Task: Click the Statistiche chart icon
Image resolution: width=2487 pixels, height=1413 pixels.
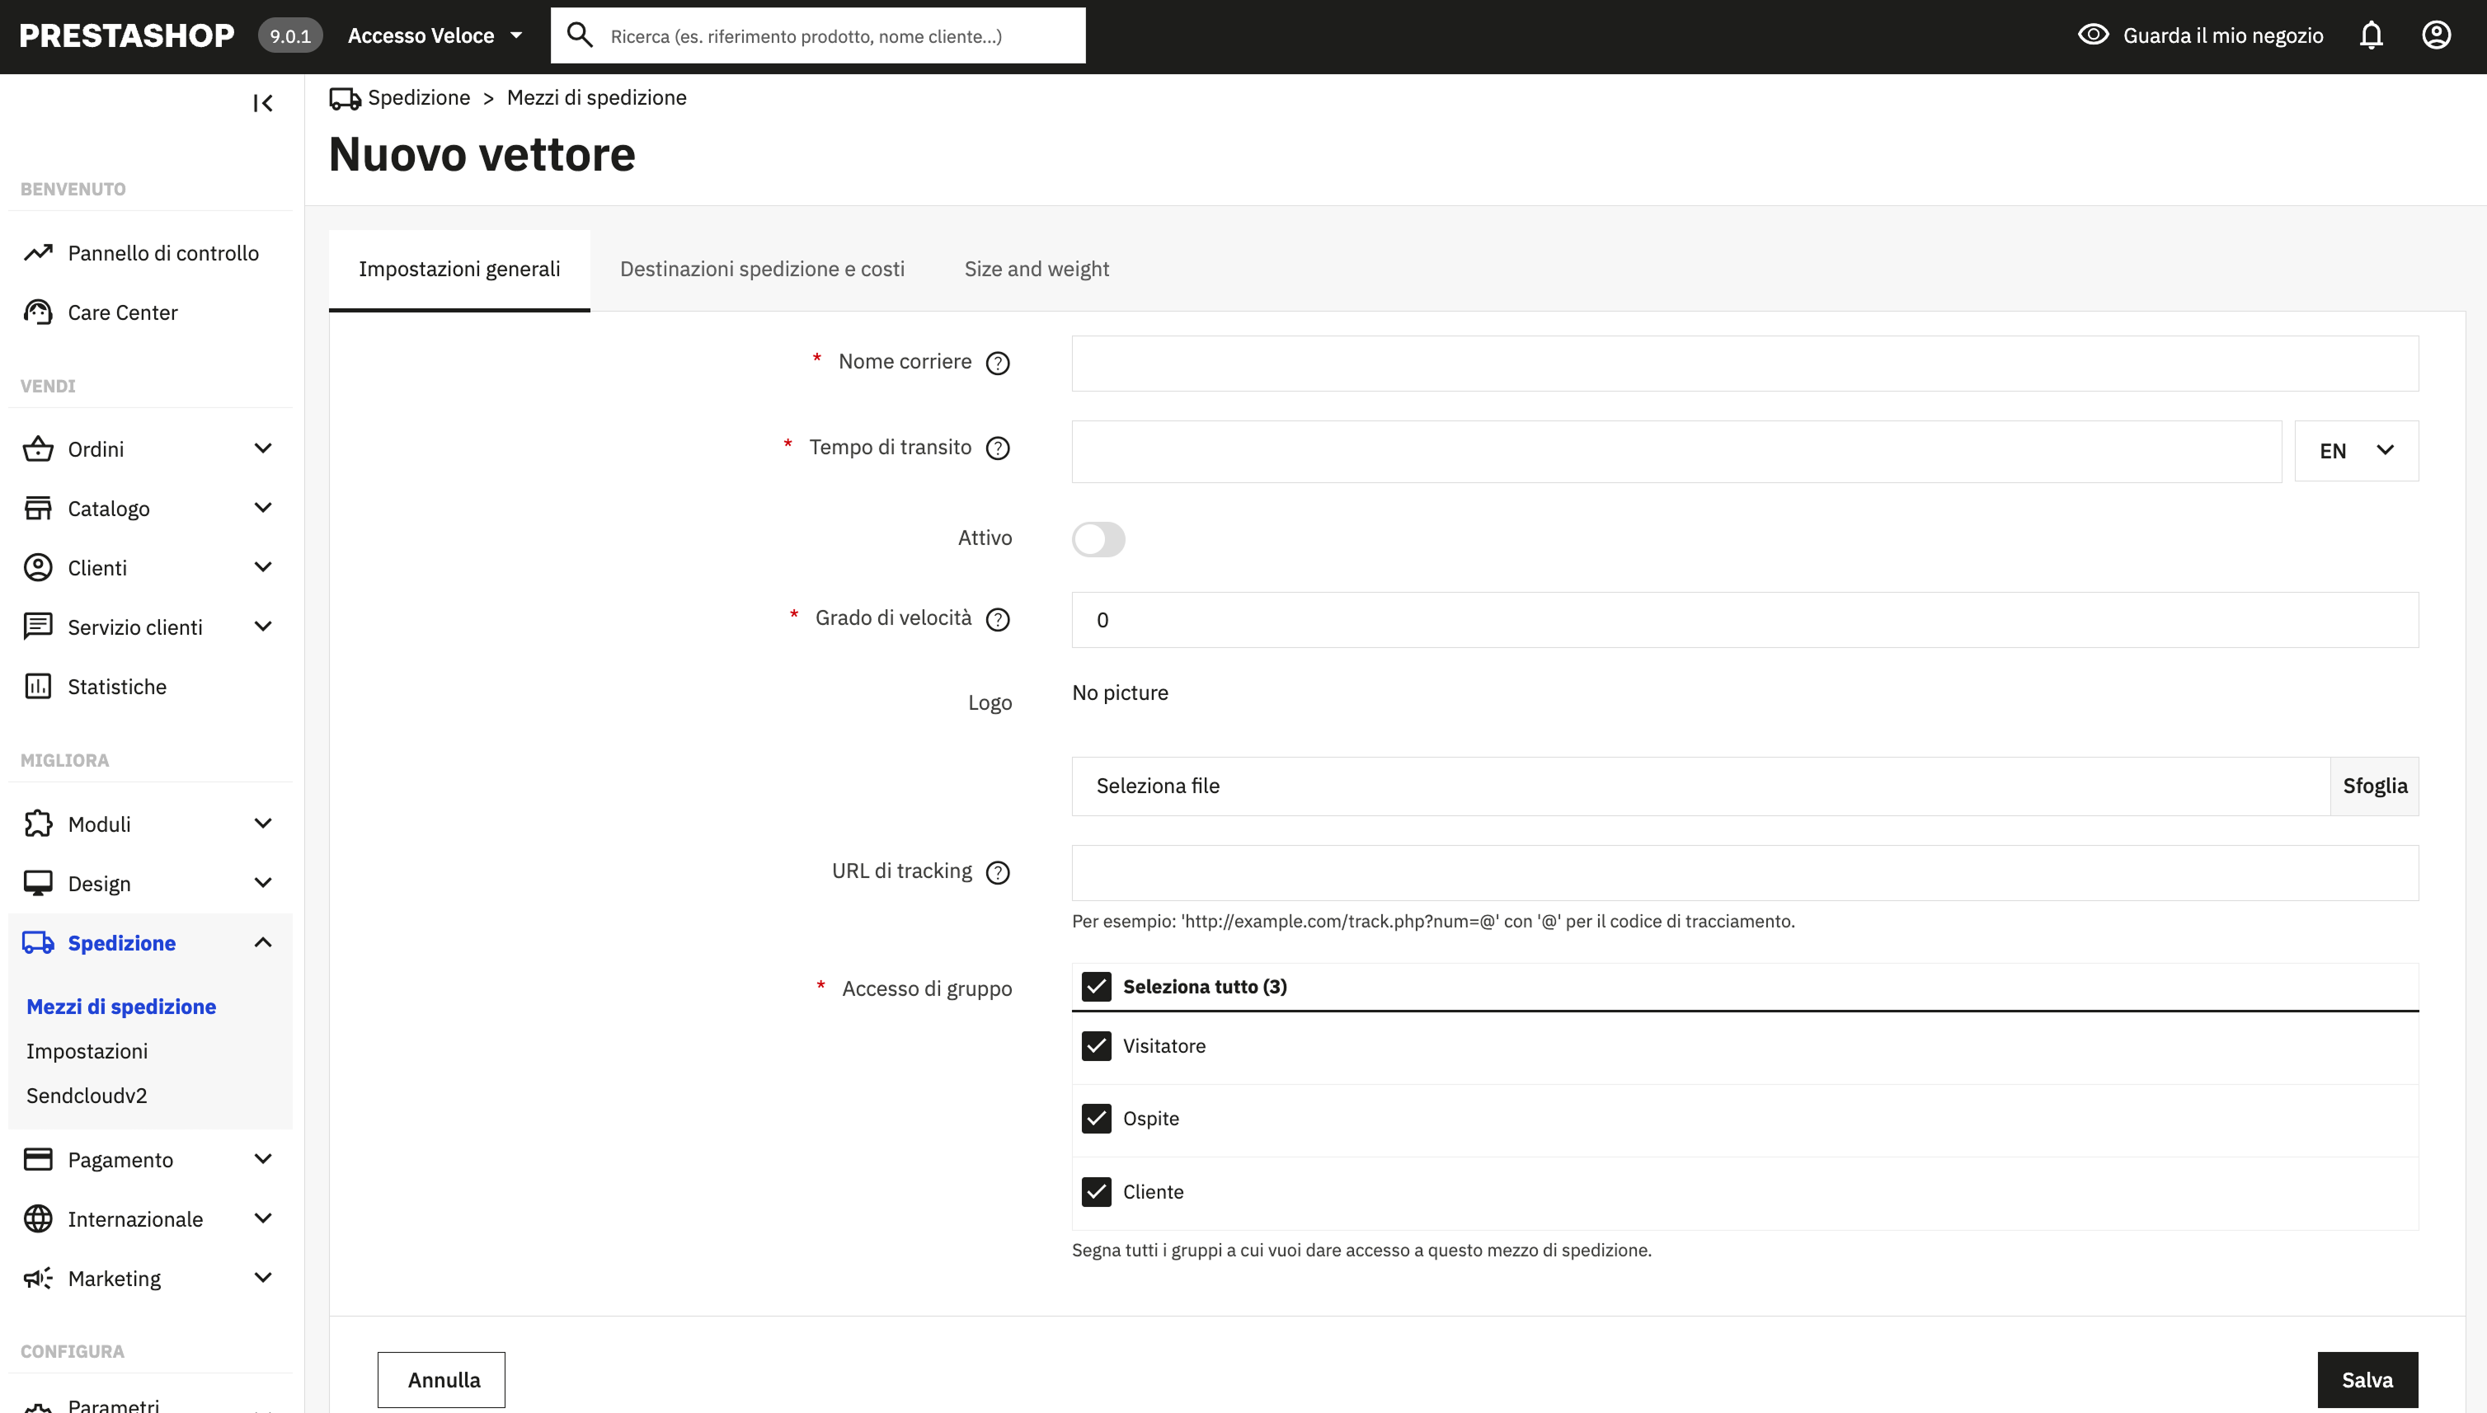Action: [38, 686]
